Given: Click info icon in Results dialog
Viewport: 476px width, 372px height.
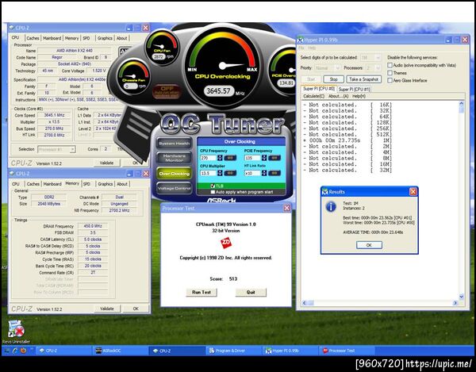Looking at the screenshot, I should (x=331, y=207).
